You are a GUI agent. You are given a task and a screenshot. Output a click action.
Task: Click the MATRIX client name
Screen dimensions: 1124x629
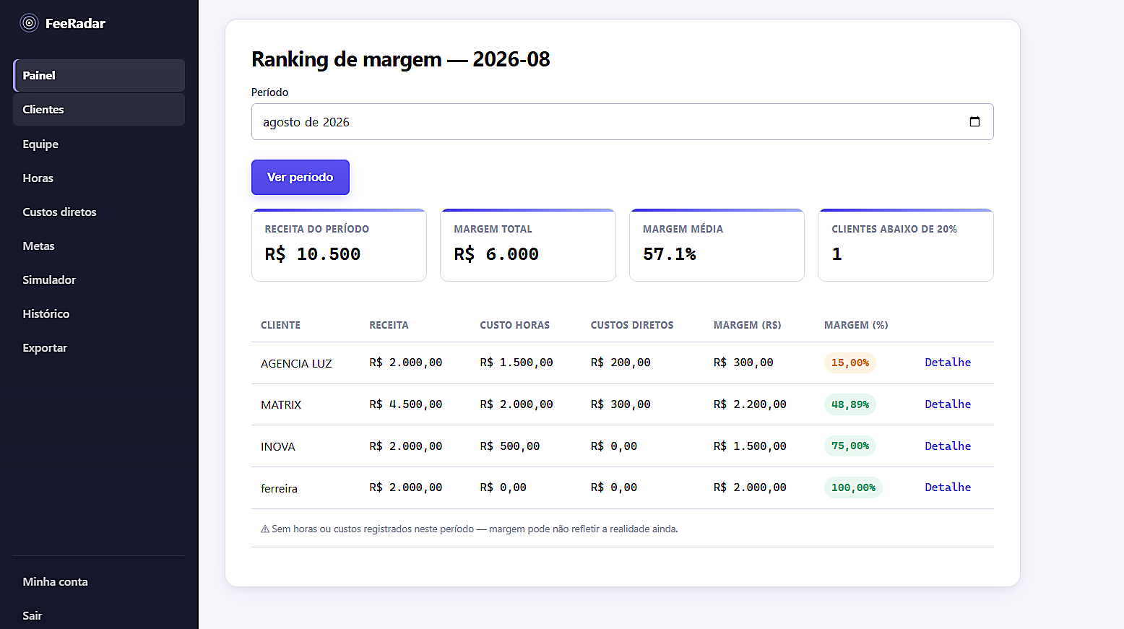click(x=281, y=404)
